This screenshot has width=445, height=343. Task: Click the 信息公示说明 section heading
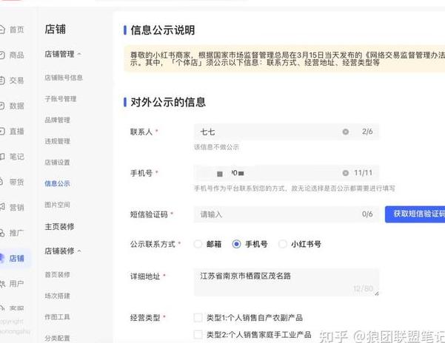tap(163, 30)
